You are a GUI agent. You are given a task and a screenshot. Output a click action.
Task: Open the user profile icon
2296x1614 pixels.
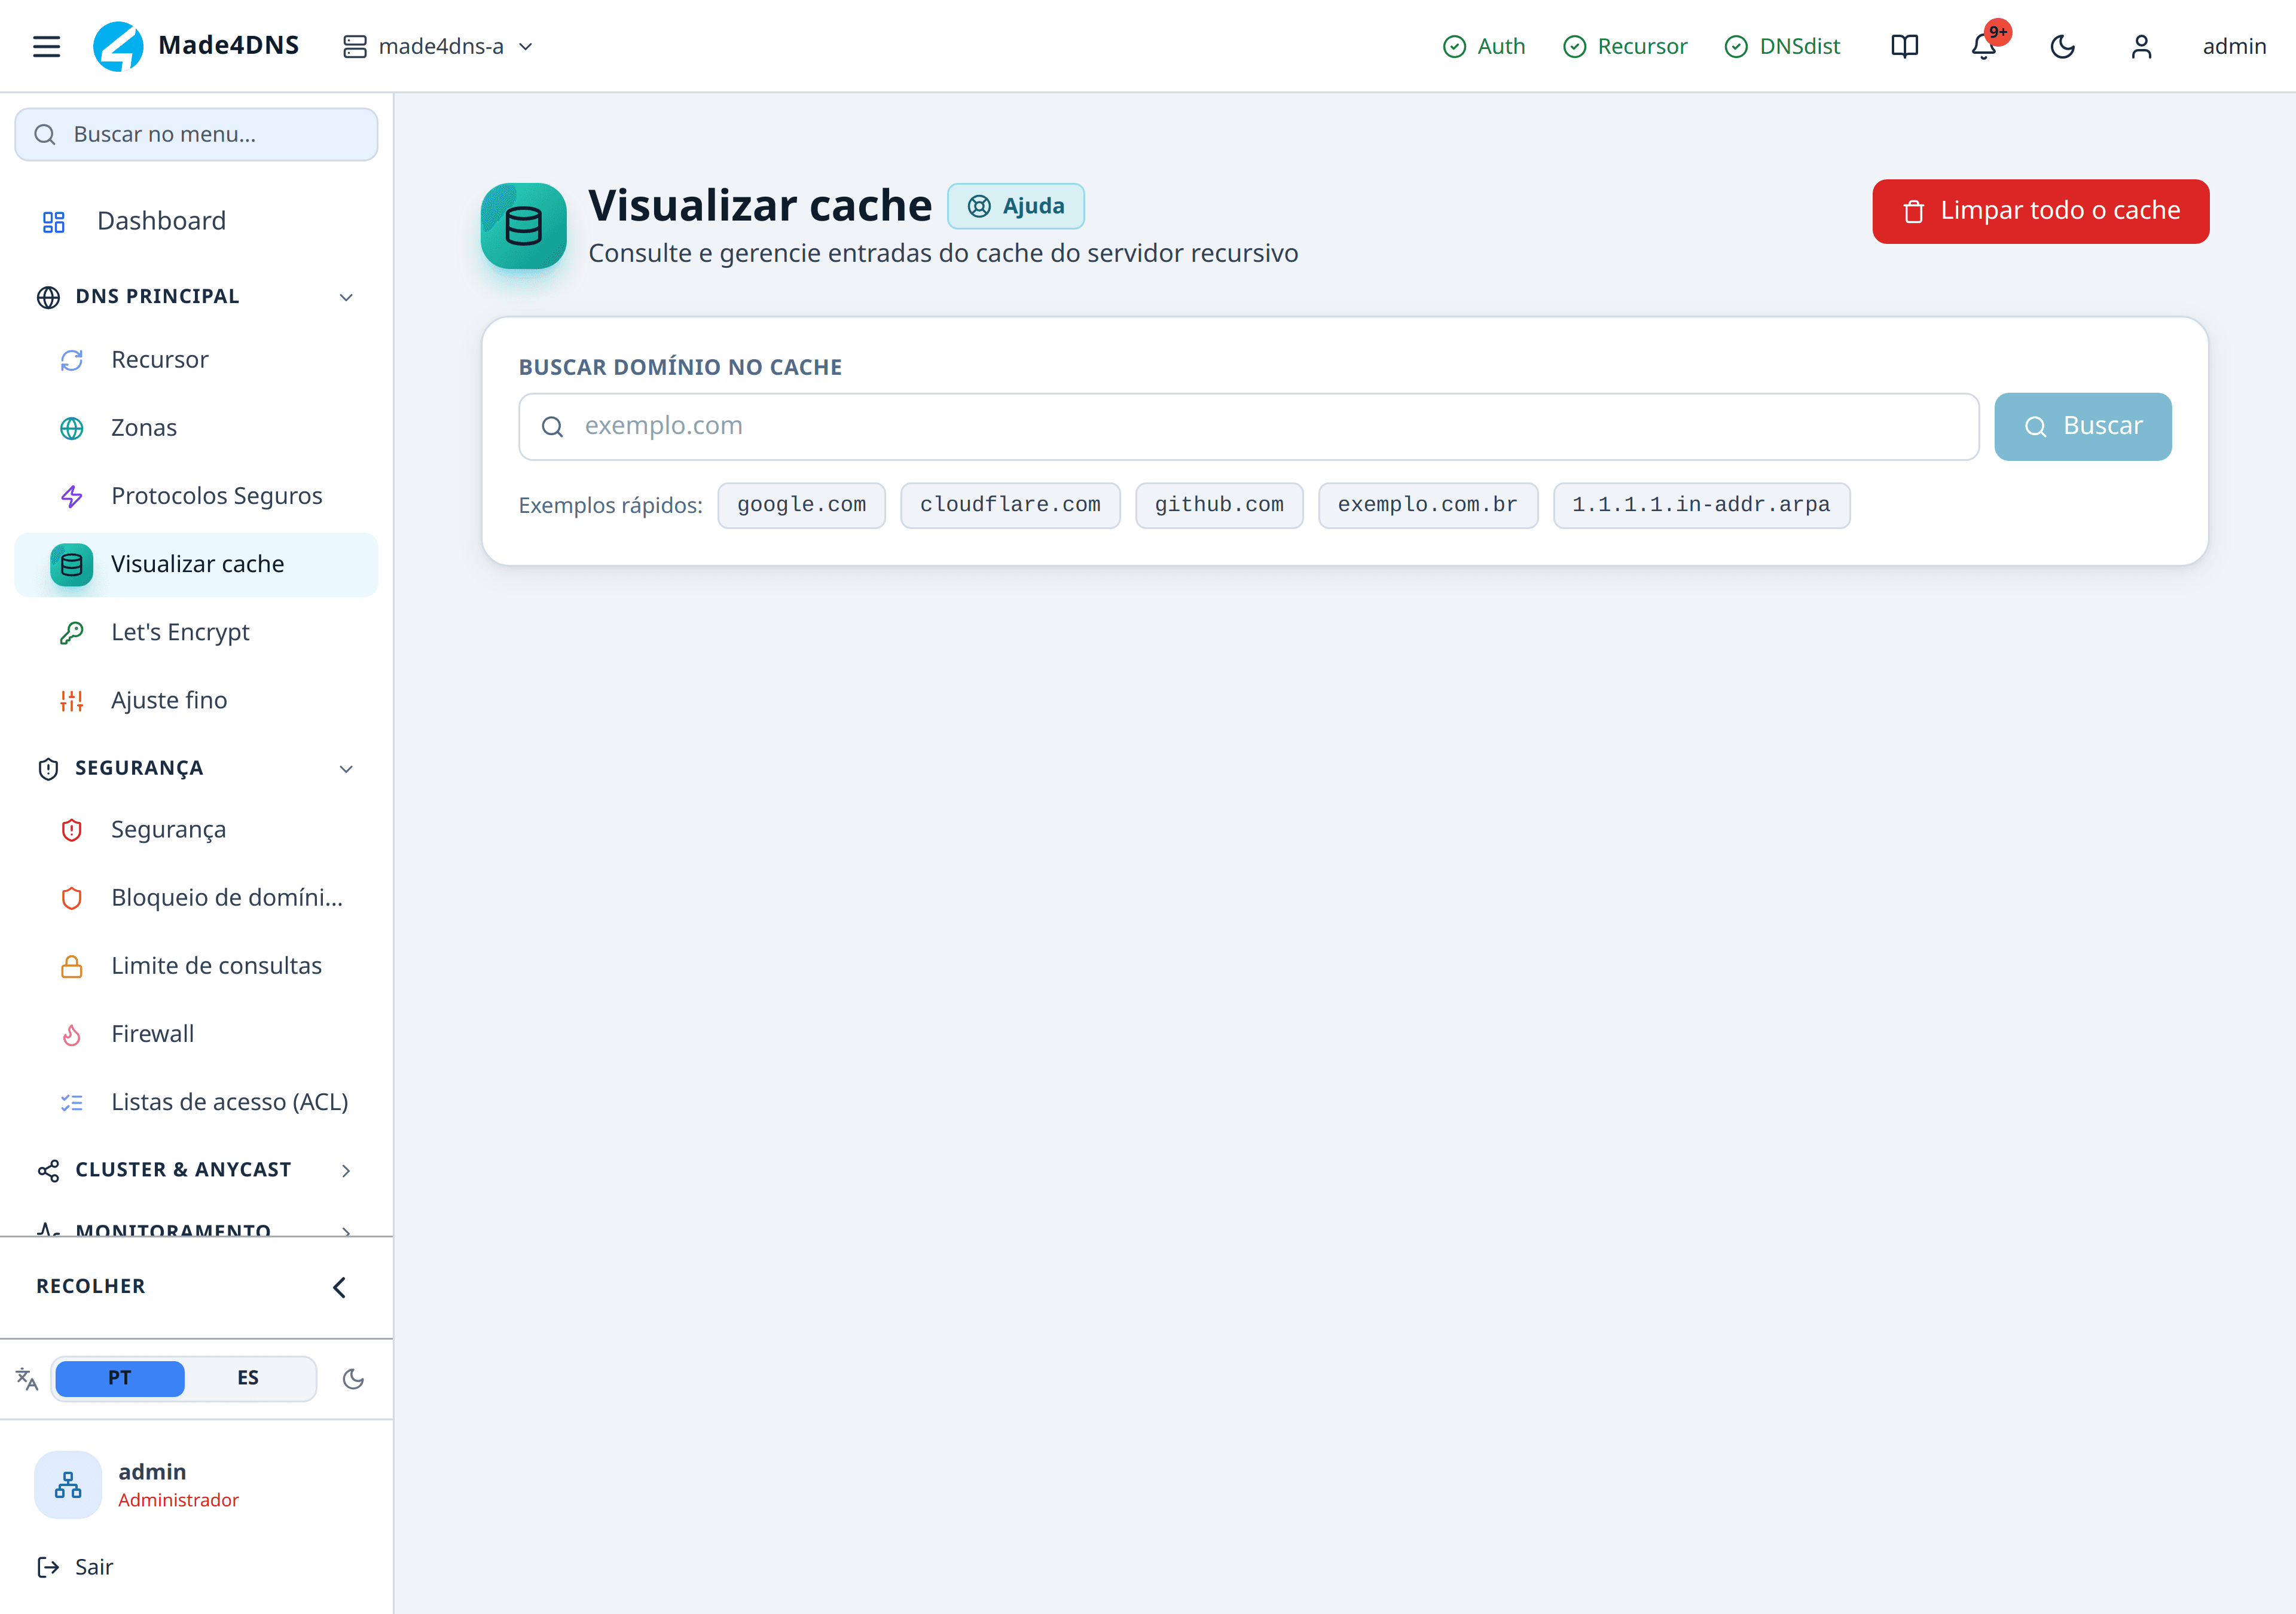point(2141,46)
